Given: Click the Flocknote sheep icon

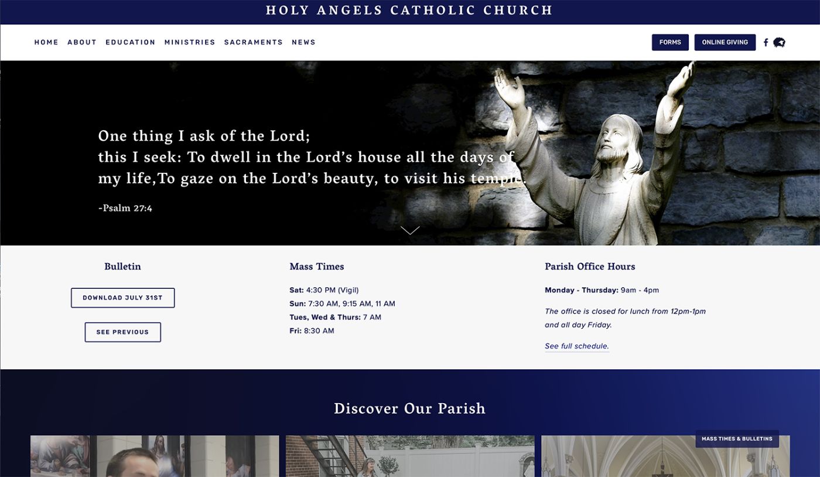Looking at the screenshot, I should click(779, 42).
